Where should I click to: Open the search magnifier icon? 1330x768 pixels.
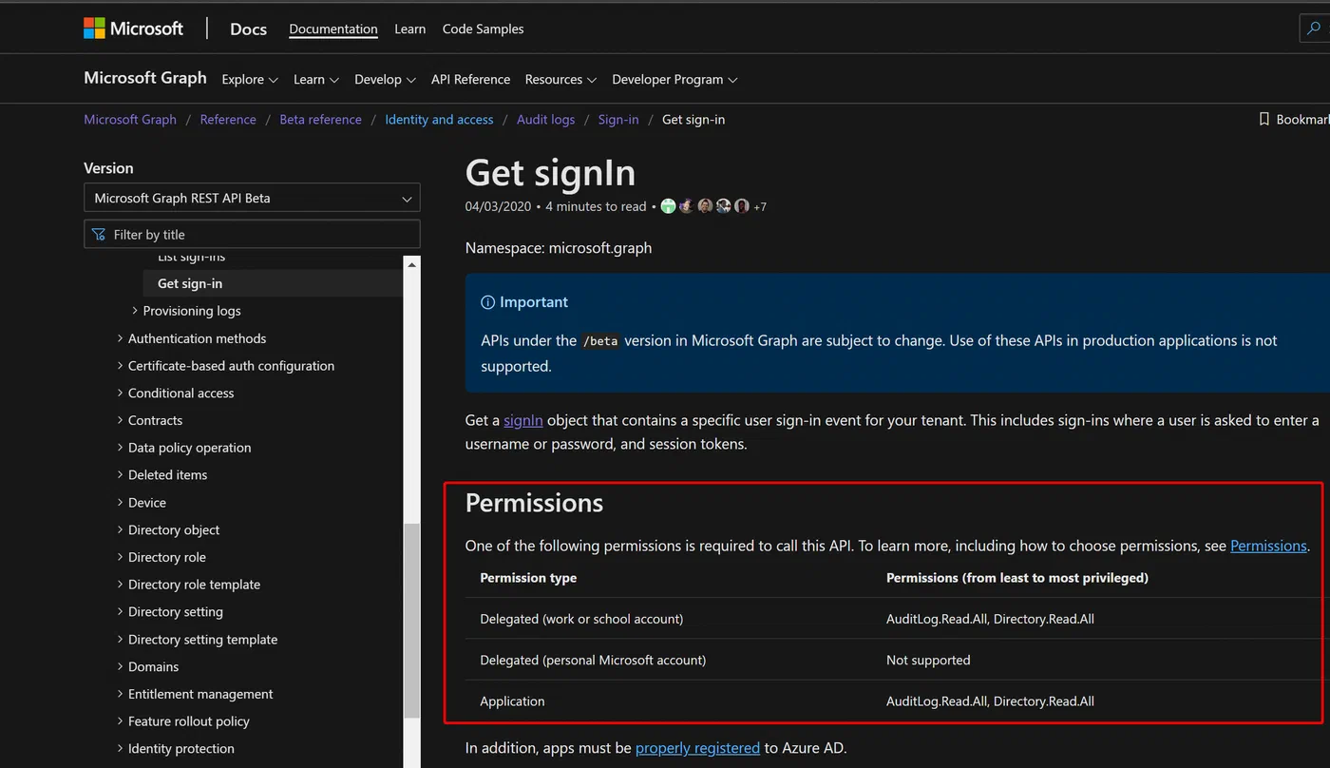click(x=1316, y=29)
